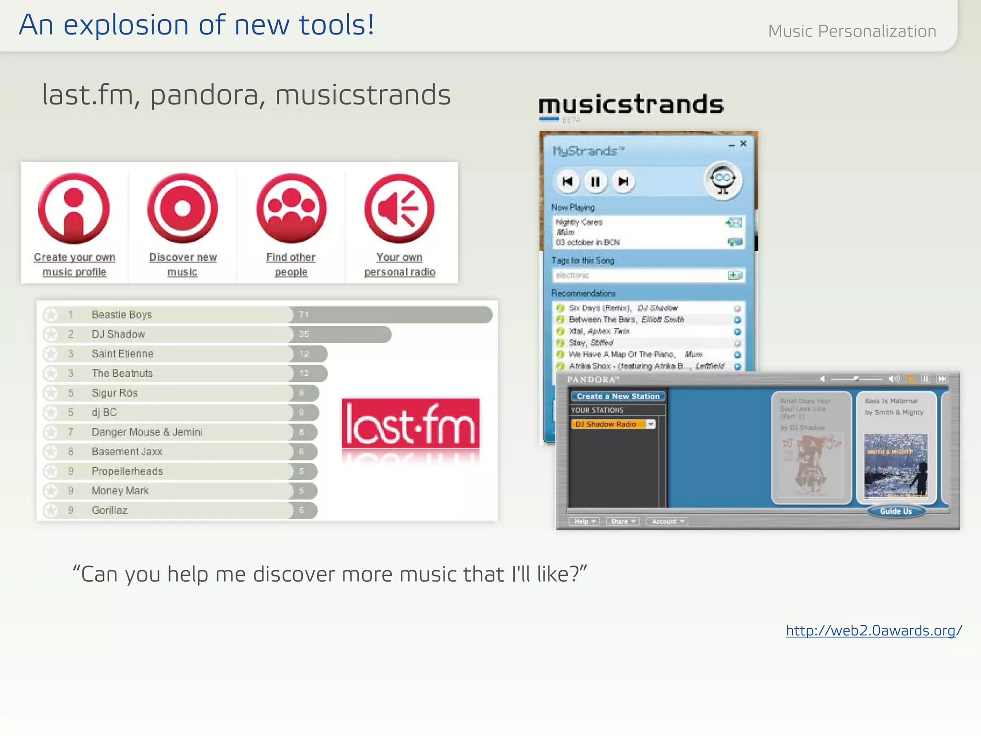The image size is (981, 736).
Task: Click the last.fm logo
Action: coord(411,424)
